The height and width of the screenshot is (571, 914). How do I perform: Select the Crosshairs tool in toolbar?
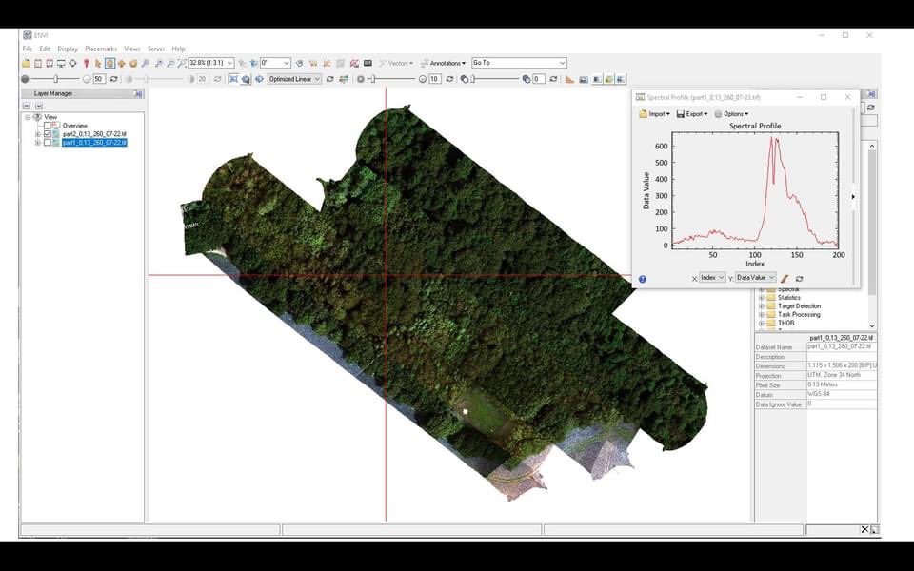[73, 63]
